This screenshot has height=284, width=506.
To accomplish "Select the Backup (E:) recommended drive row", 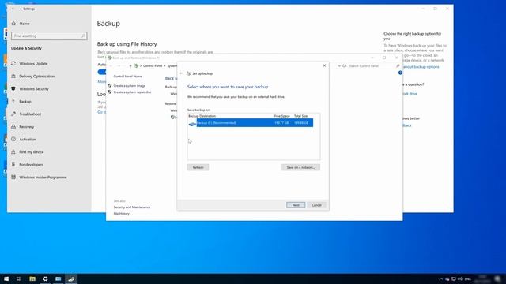I will 251,123.
